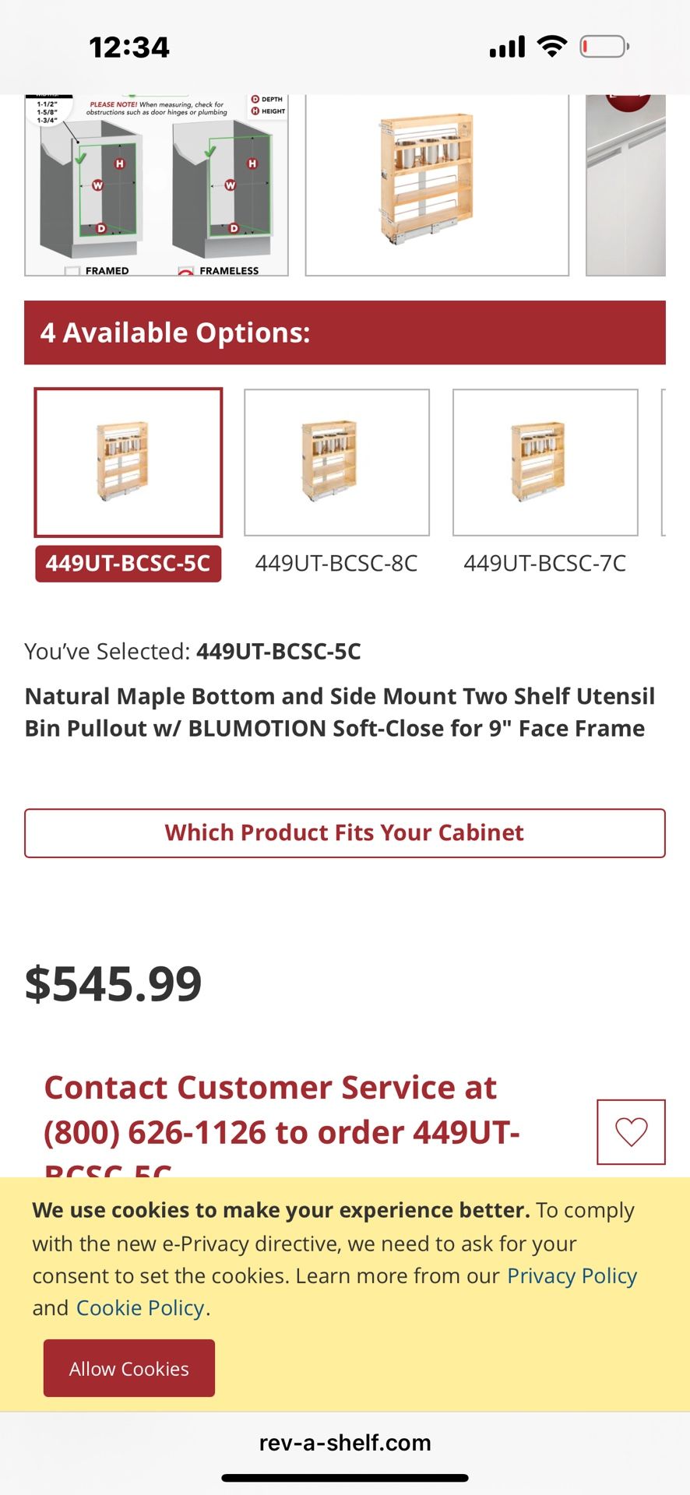
Task: Pick the 449UT-BCSC-7C option image
Action: tap(545, 463)
